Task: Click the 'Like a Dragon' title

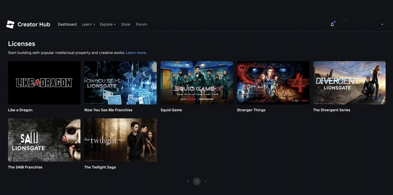Action: 20,110
